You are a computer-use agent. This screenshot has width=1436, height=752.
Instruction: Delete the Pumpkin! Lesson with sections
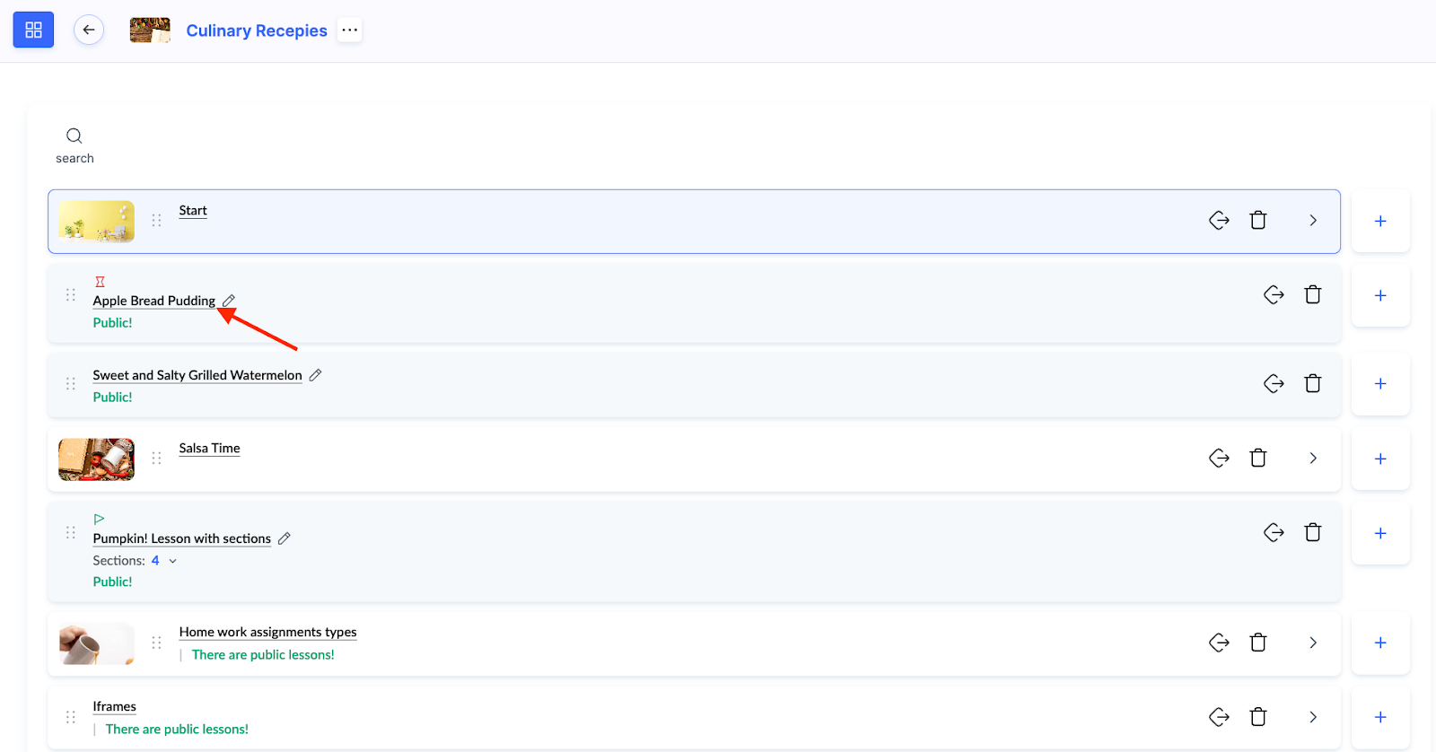1313,532
